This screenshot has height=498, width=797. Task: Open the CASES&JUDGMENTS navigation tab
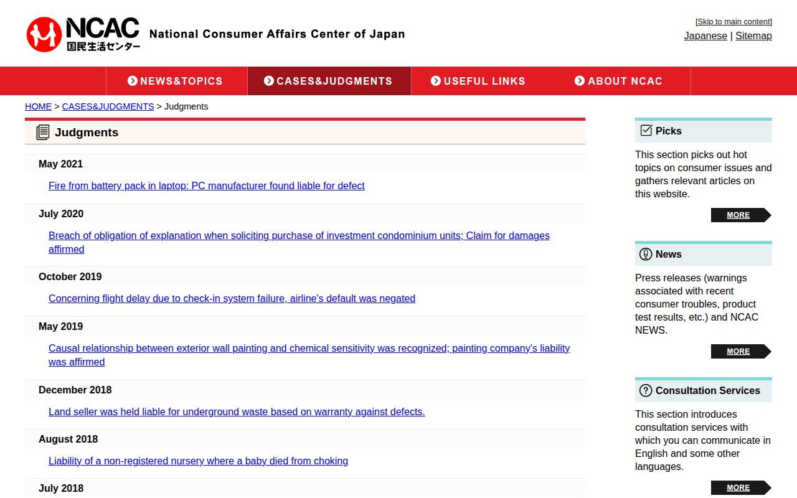[x=329, y=81]
